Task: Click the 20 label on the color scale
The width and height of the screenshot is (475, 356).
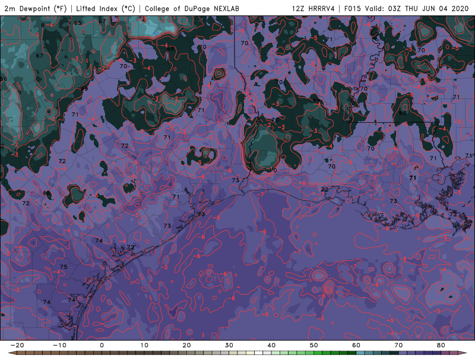Action: click(x=186, y=345)
